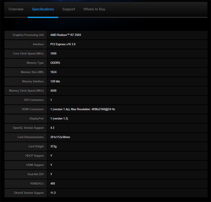Image resolution: width=211 pixels, height=202 pixels.
Task: Click the DVI Connectors label
Action: [34, 100]
